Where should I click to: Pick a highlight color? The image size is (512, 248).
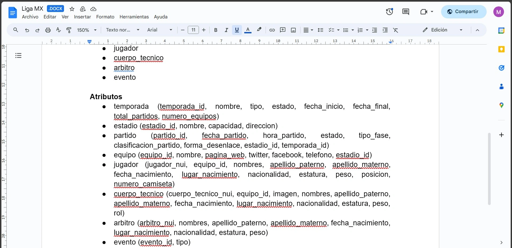pyautogui.click(x=259, y=30)
